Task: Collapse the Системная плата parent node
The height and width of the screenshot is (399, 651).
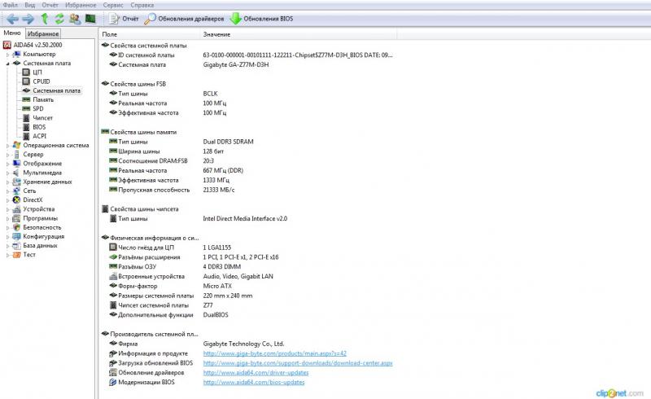Action: [7, 64]
